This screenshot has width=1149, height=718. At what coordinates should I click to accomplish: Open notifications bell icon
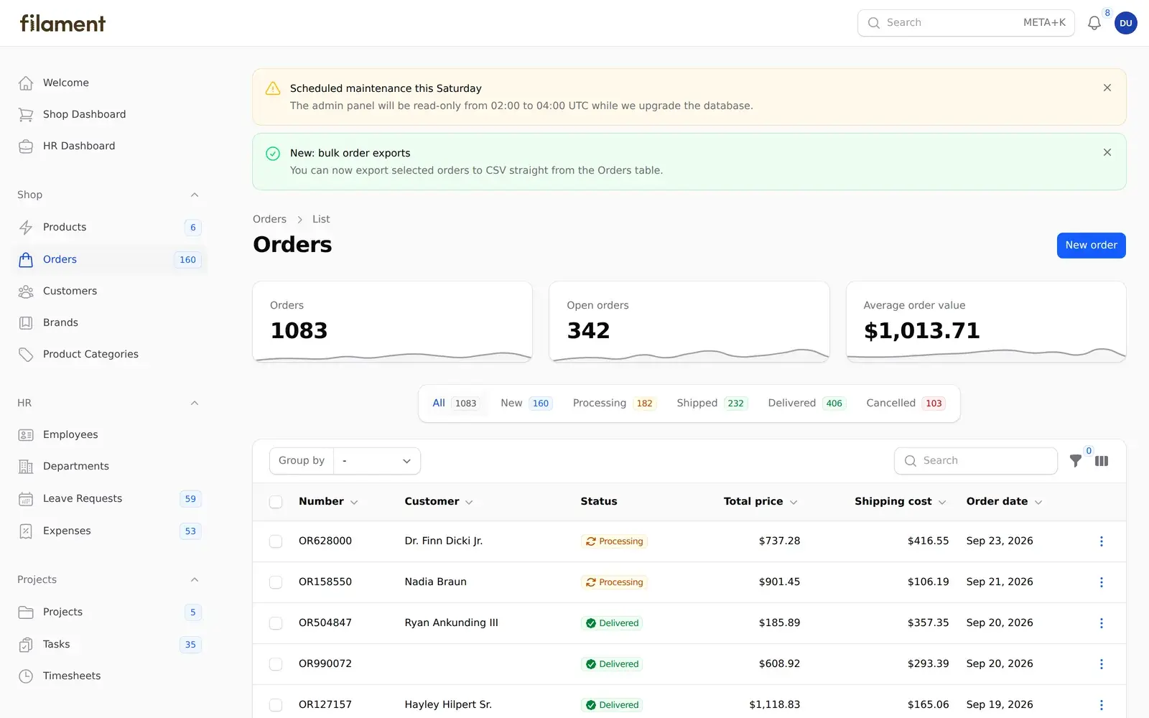point(1094,23)
